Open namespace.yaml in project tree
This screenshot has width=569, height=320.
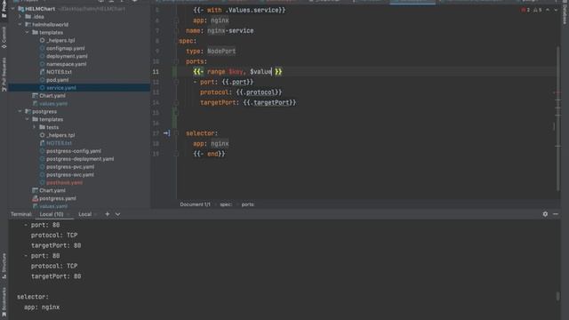[x=67, y=64]
